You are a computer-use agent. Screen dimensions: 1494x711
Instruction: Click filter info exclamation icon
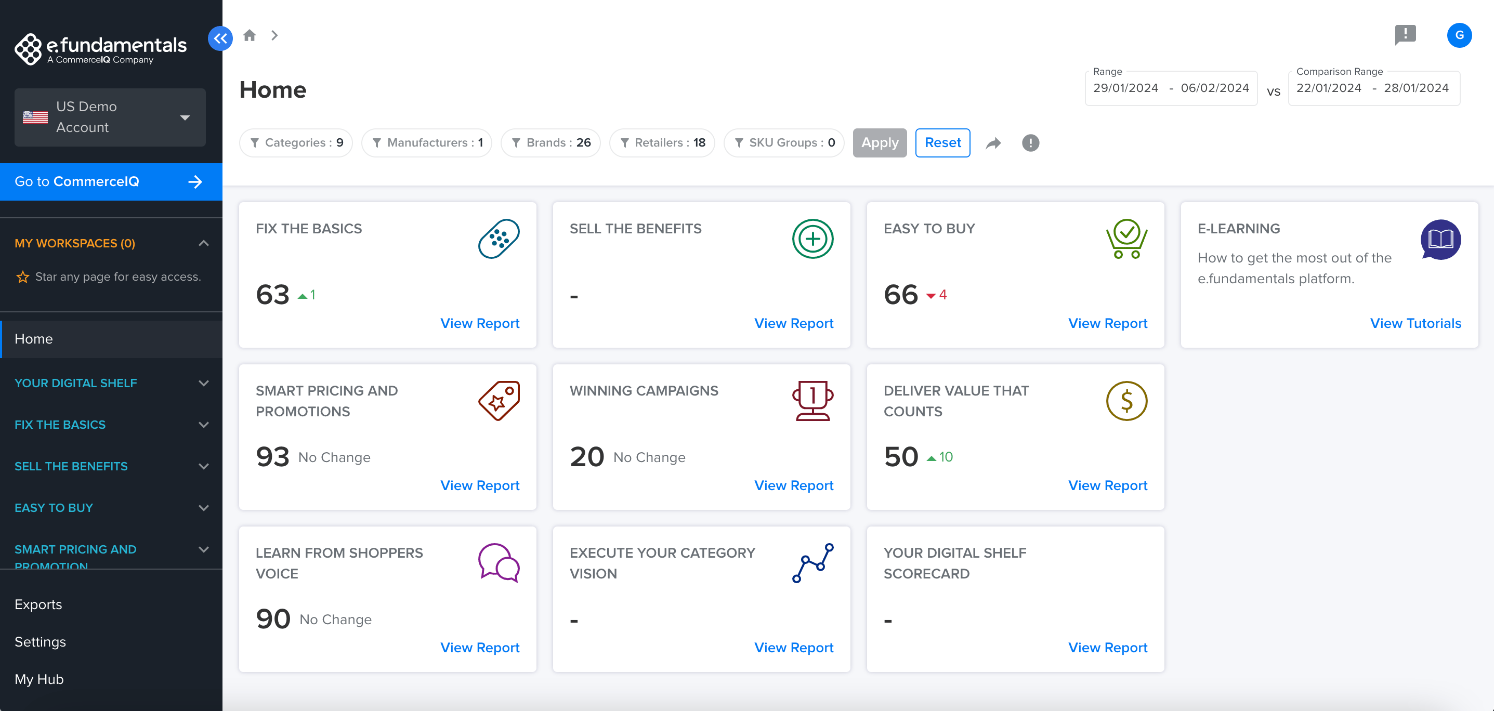[1030, 142]
